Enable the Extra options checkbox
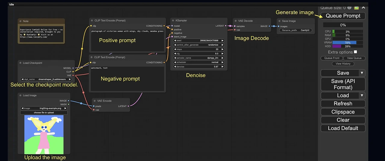The width and height of the screenshot is (385, 161). pyautogui.click(x=355, y=52)
